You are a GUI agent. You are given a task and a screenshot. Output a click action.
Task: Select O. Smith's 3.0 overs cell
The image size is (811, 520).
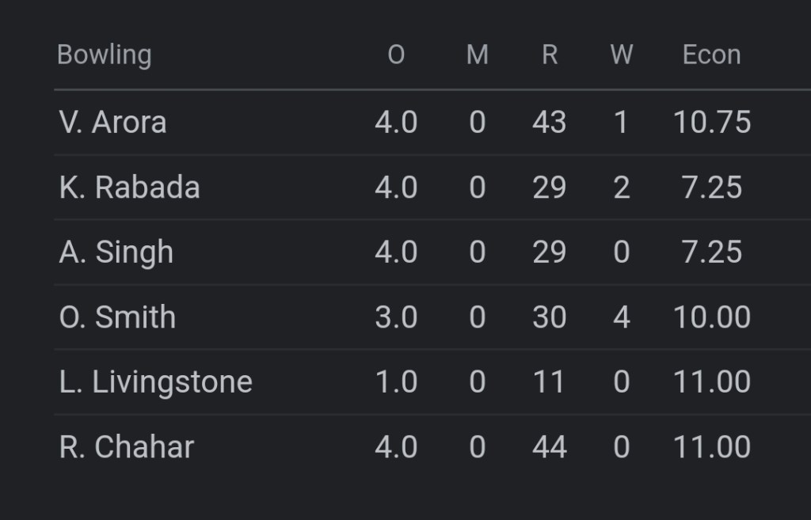[396, 317]
